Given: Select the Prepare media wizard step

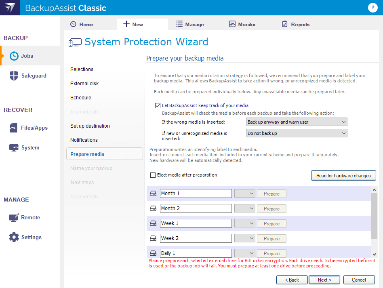Looking at the screenshot, I should click(105, 154).
